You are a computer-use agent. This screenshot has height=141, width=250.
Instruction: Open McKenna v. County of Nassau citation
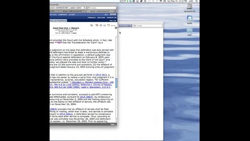(x=96, y=85)
